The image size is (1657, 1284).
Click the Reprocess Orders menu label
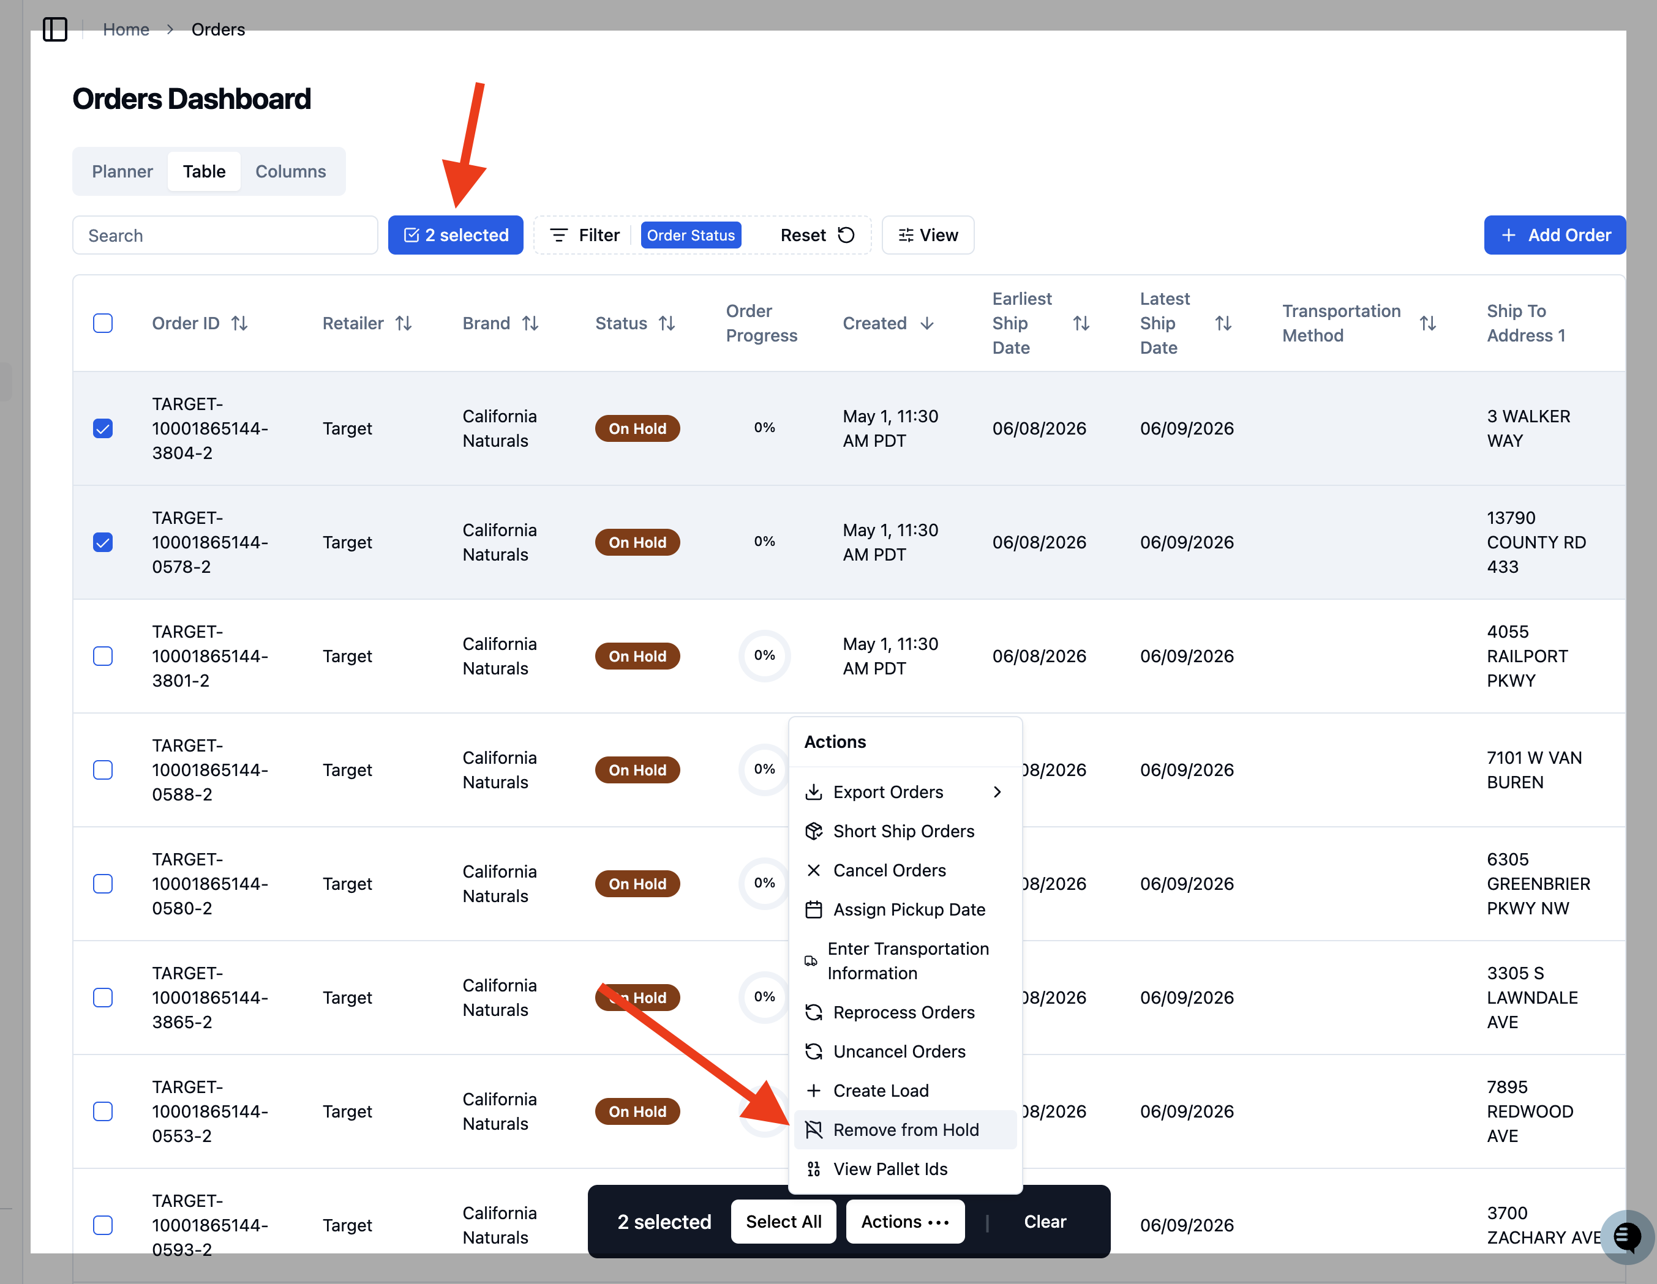tap(904, 1012)
